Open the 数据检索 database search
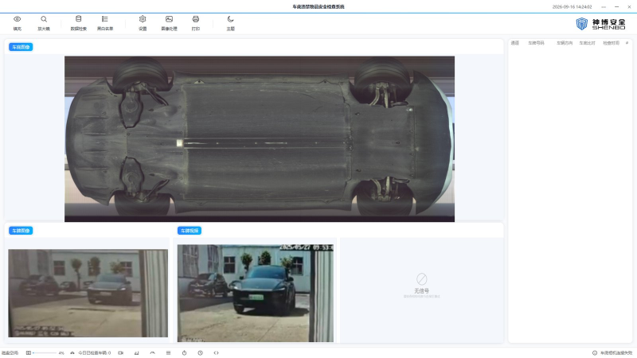Screen dimensions: 637x358 [x=78, y=18]
